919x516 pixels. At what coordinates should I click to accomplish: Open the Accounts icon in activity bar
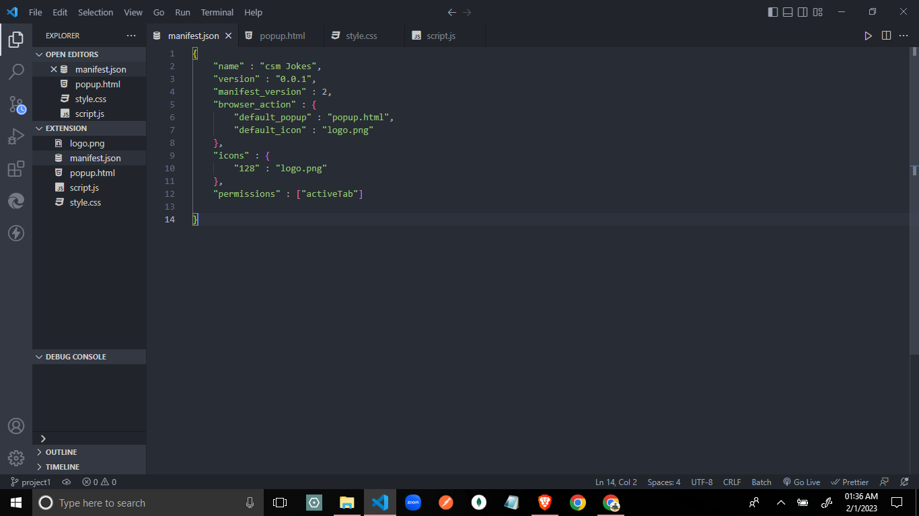click(x=16, y=425)
